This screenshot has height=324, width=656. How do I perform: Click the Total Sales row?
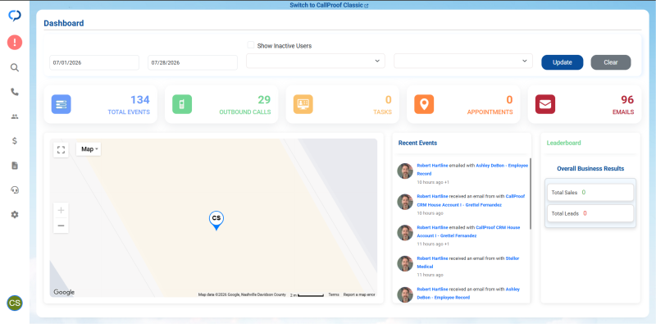[590, 193]
